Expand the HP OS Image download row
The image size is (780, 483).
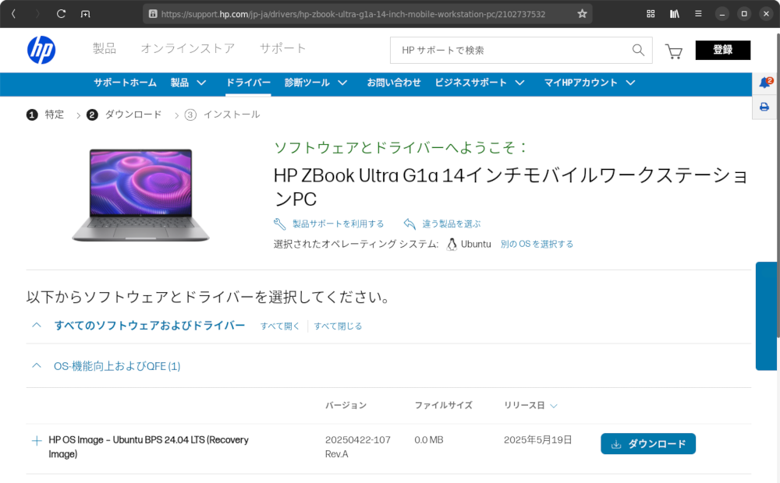(x=37, y=440)
